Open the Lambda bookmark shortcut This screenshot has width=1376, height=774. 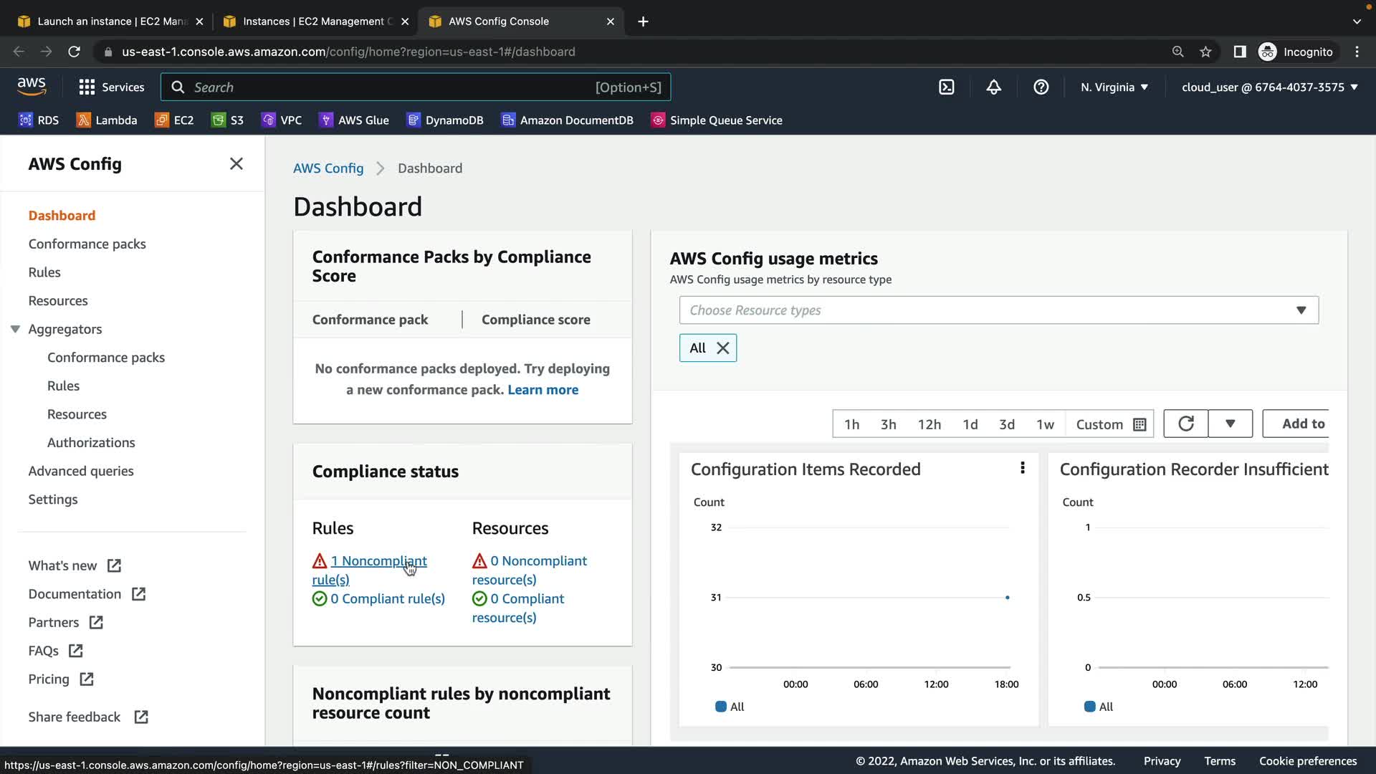107,120
